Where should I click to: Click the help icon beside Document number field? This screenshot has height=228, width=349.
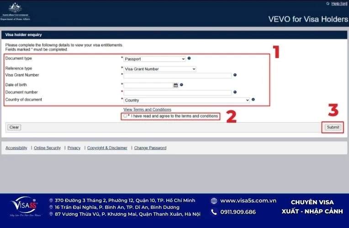[x=235, y=92]
